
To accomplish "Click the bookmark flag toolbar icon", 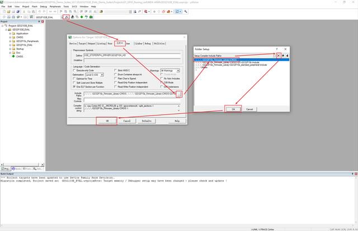I will pos(61,11).
